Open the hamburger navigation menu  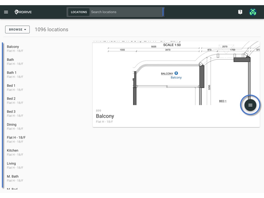click(x=6, y=12)
